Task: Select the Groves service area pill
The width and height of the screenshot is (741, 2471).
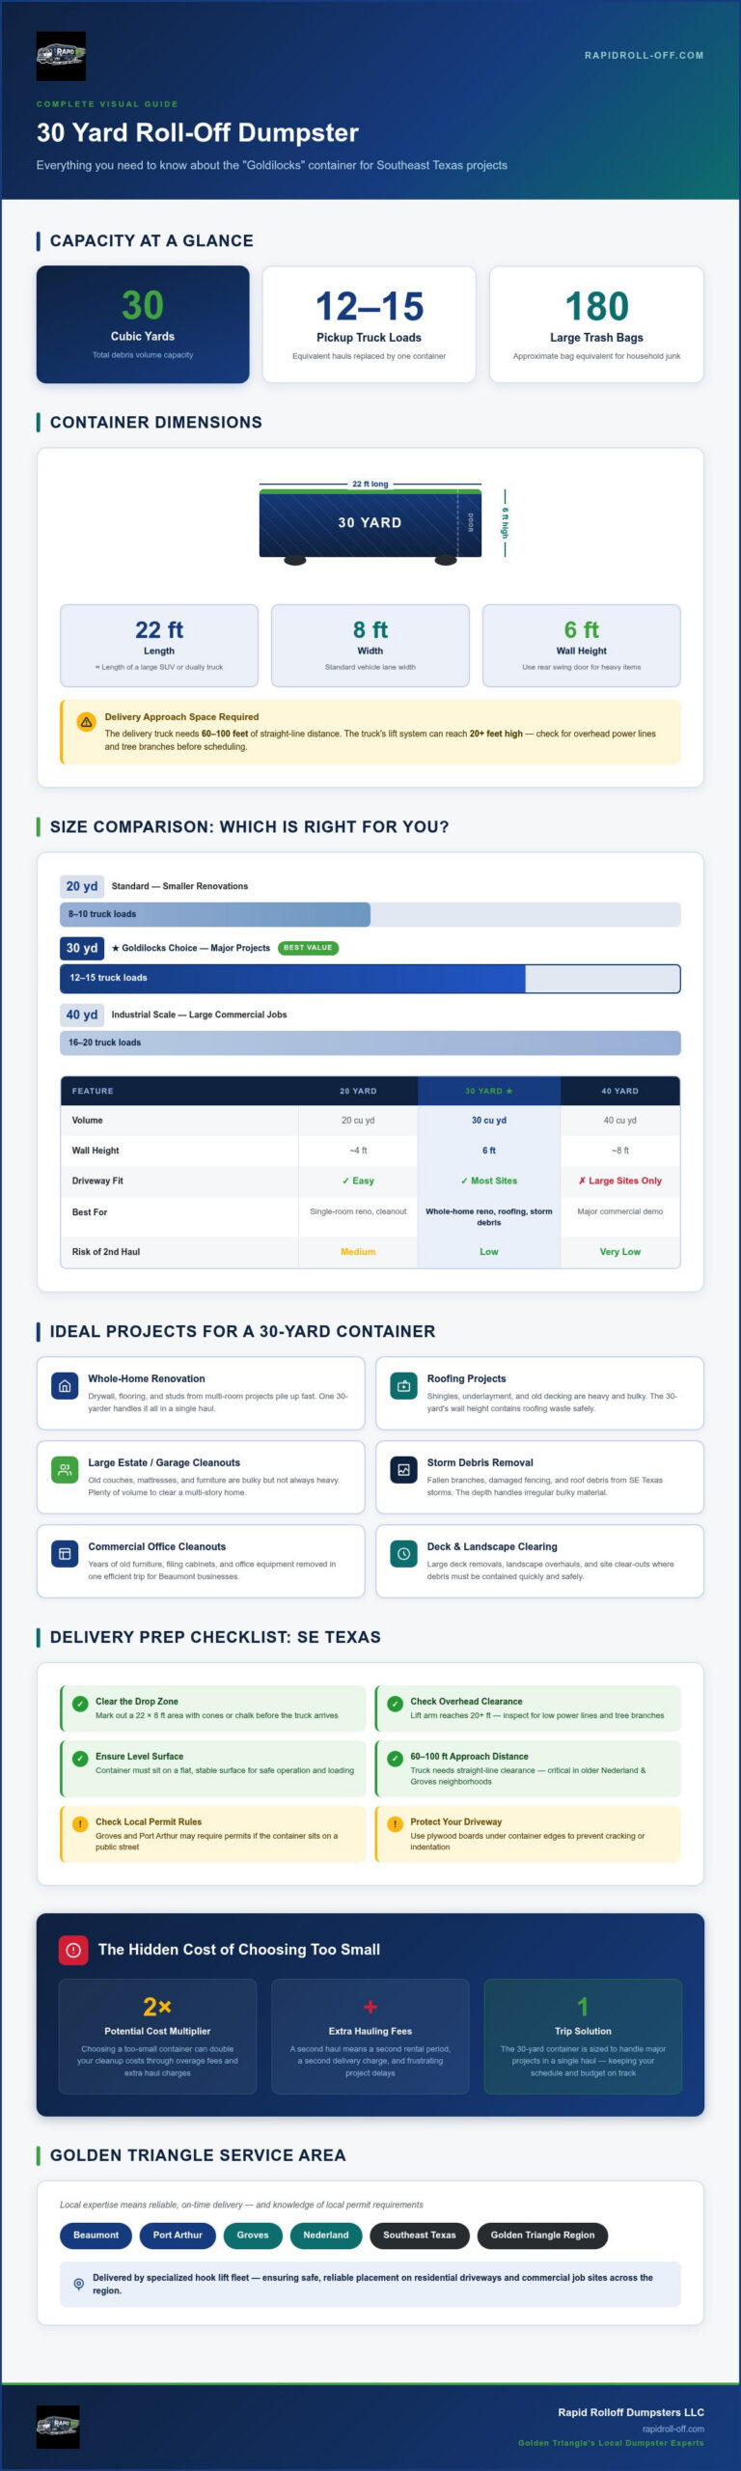Action: pyautogui.click(x=253, y=2235)
